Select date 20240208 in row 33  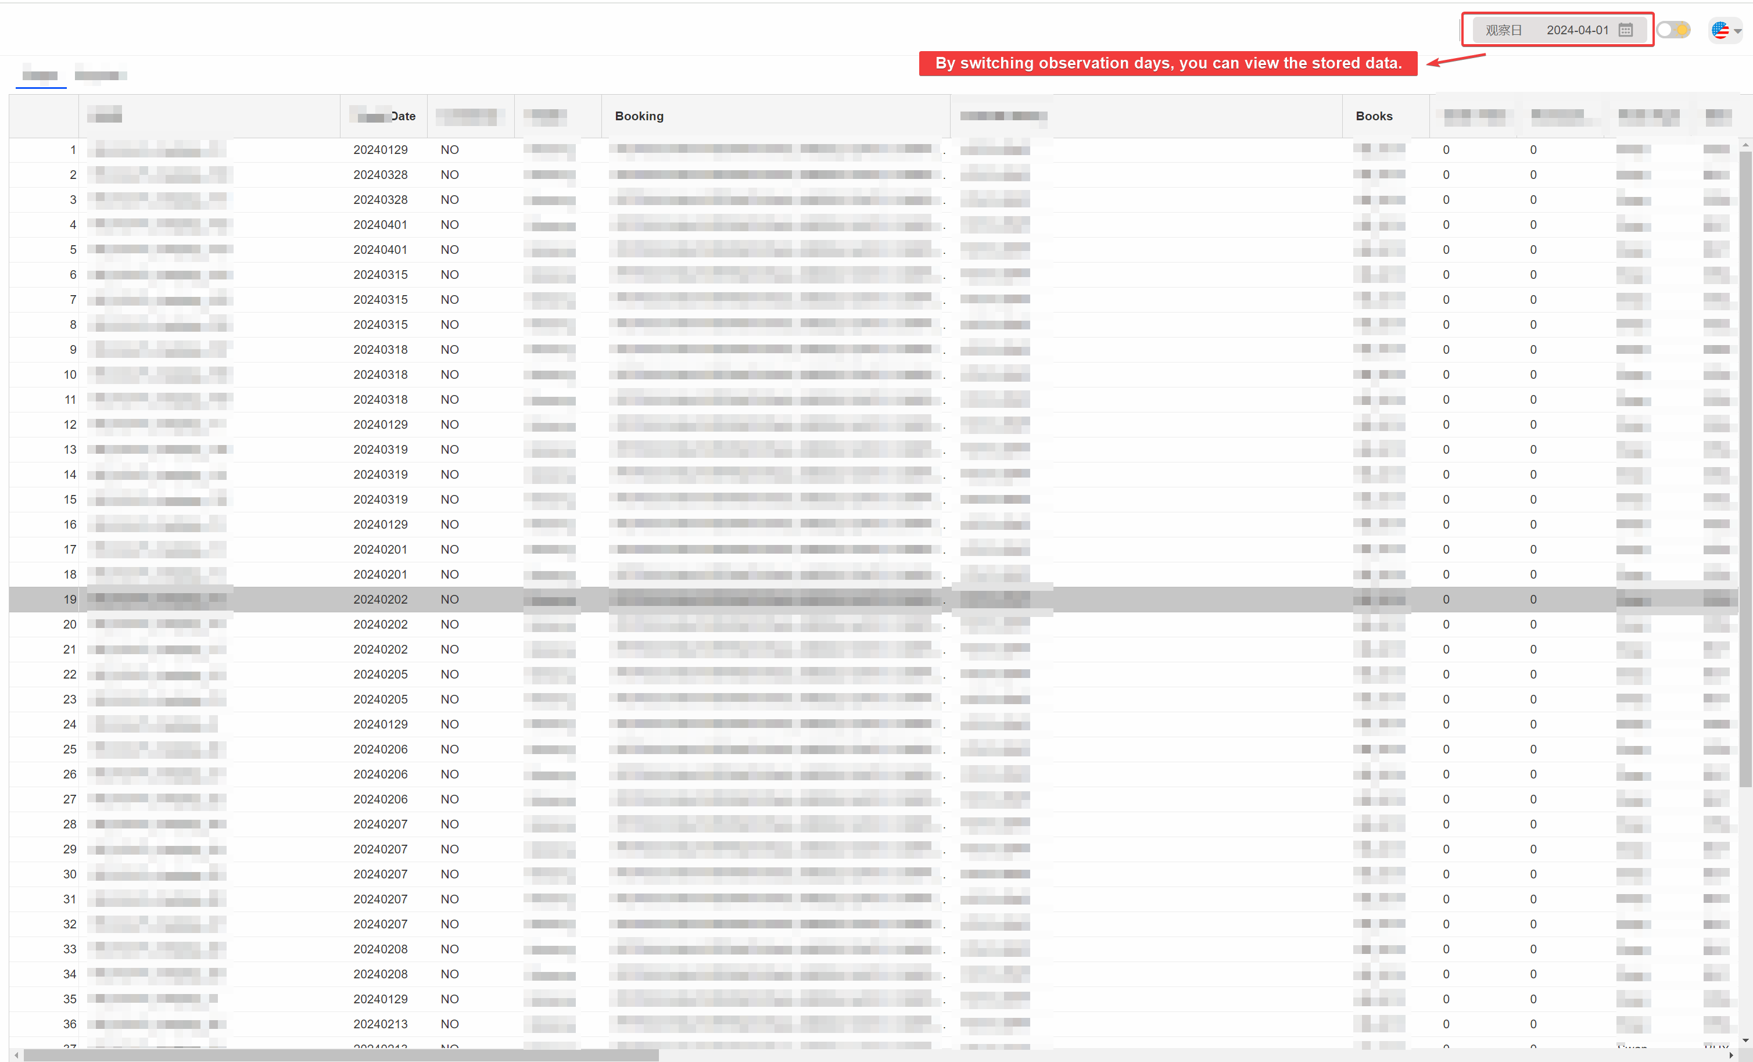click(x=381, y=949)
